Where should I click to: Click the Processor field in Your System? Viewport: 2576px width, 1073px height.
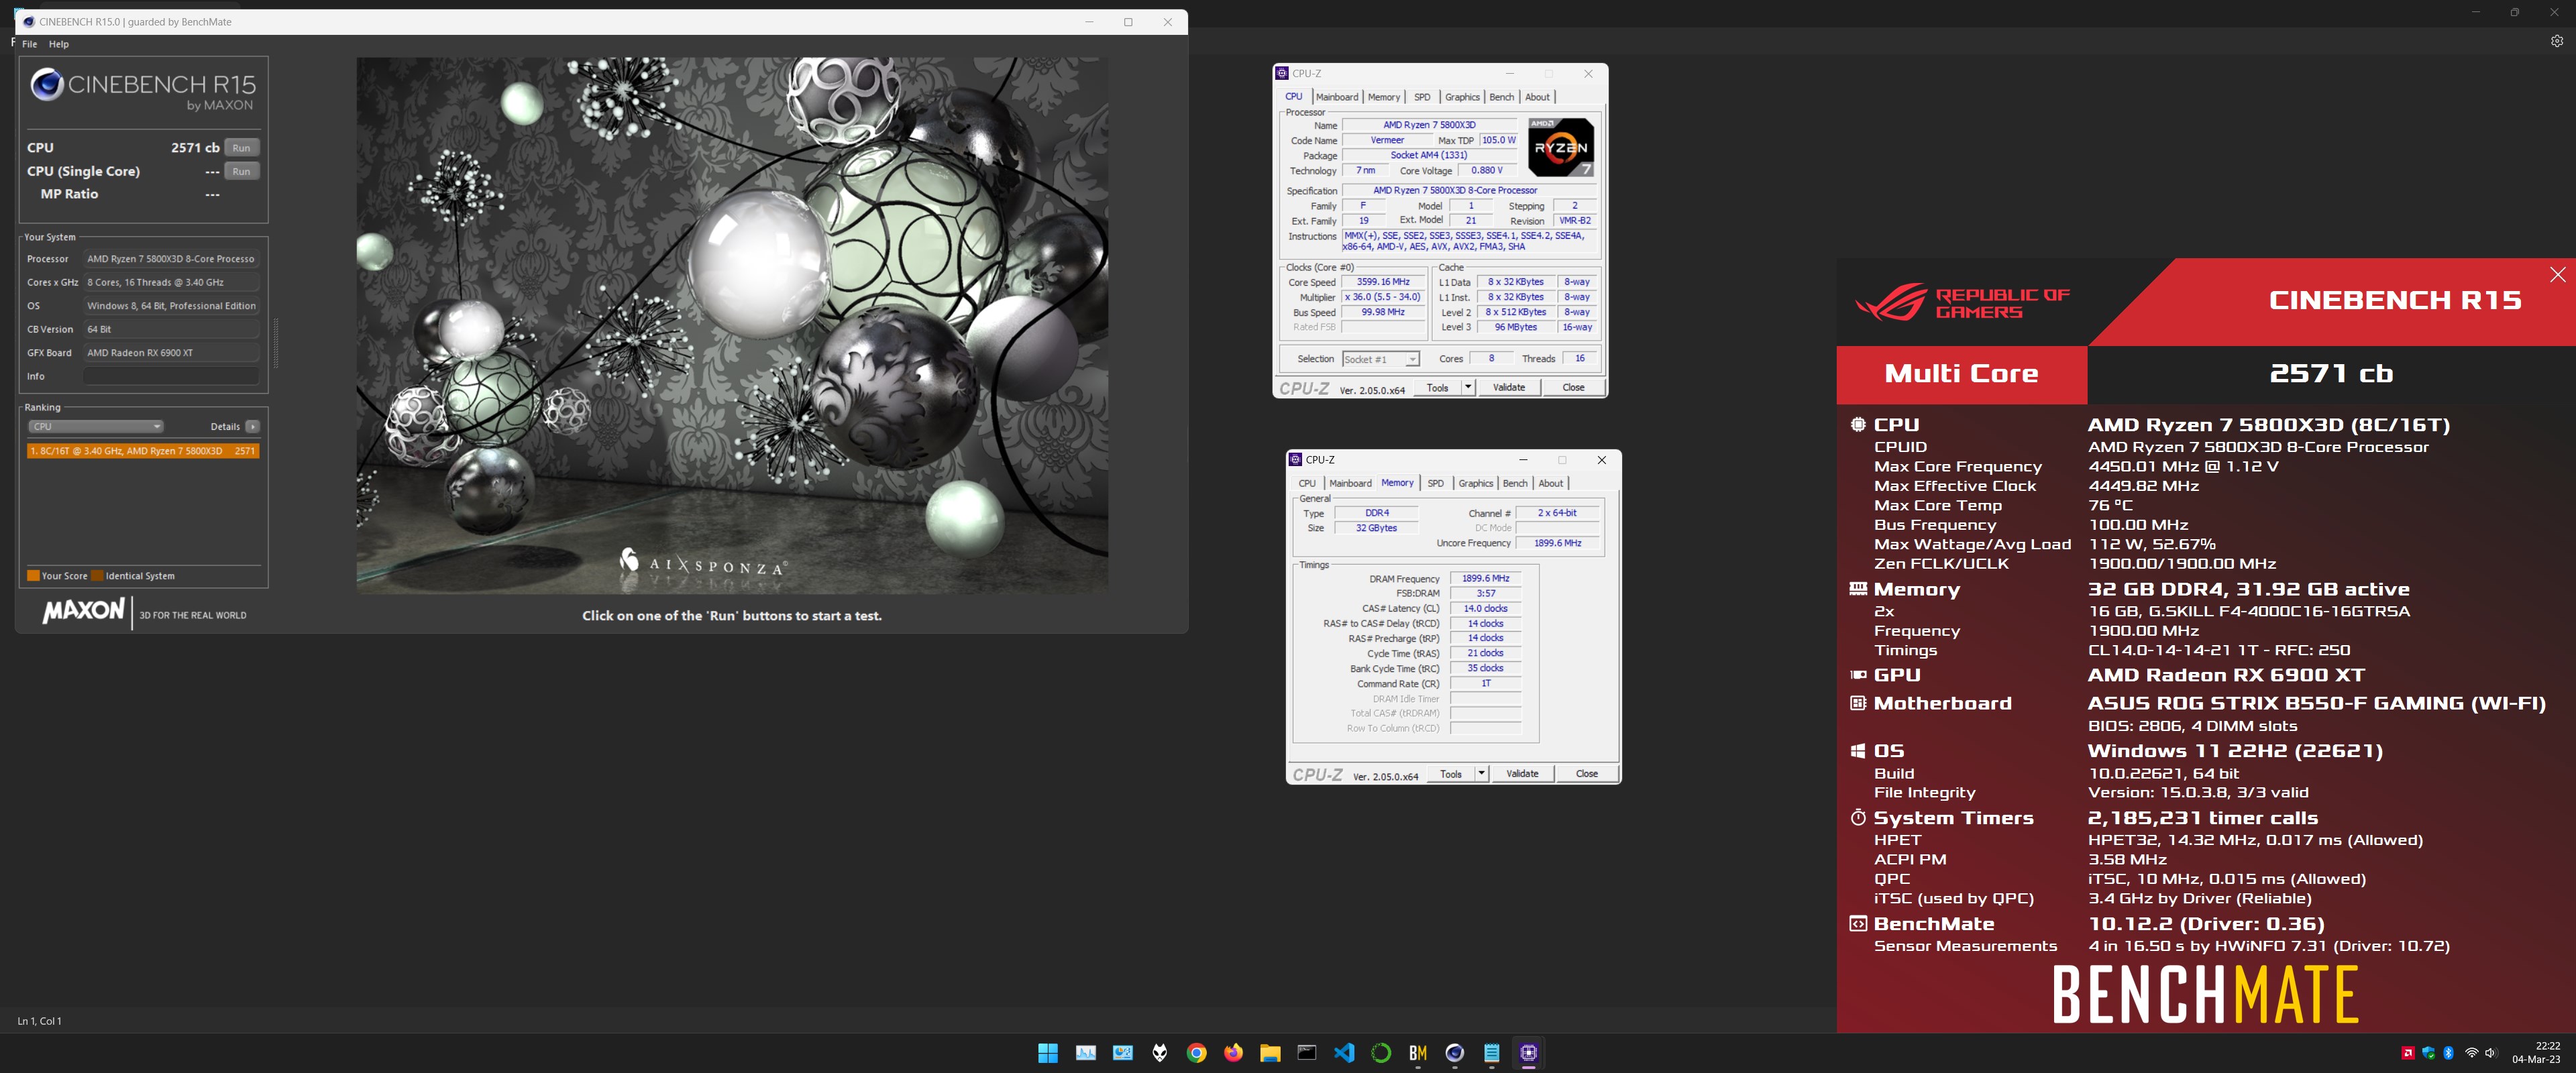[x=171, y=259]
